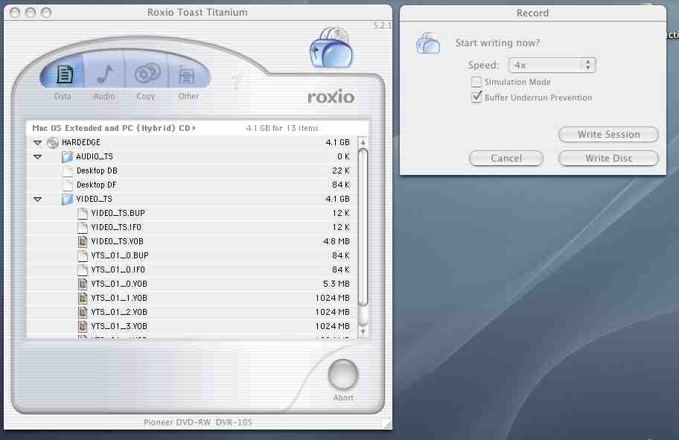
Task: Choose the Copy disc mode
Action: [x=147, y=74]
